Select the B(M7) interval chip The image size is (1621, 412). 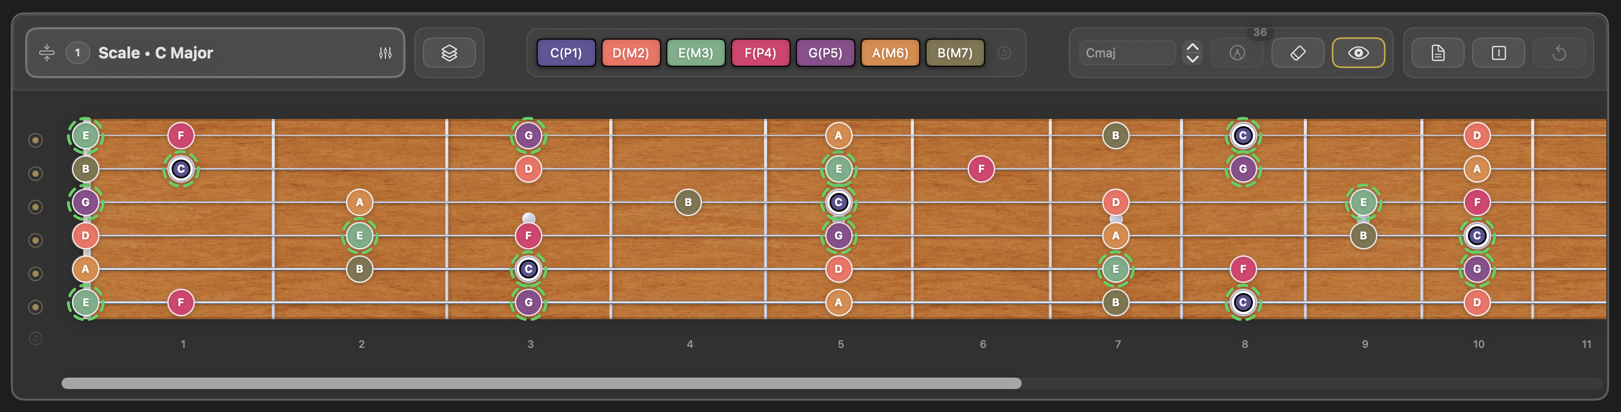955,53
